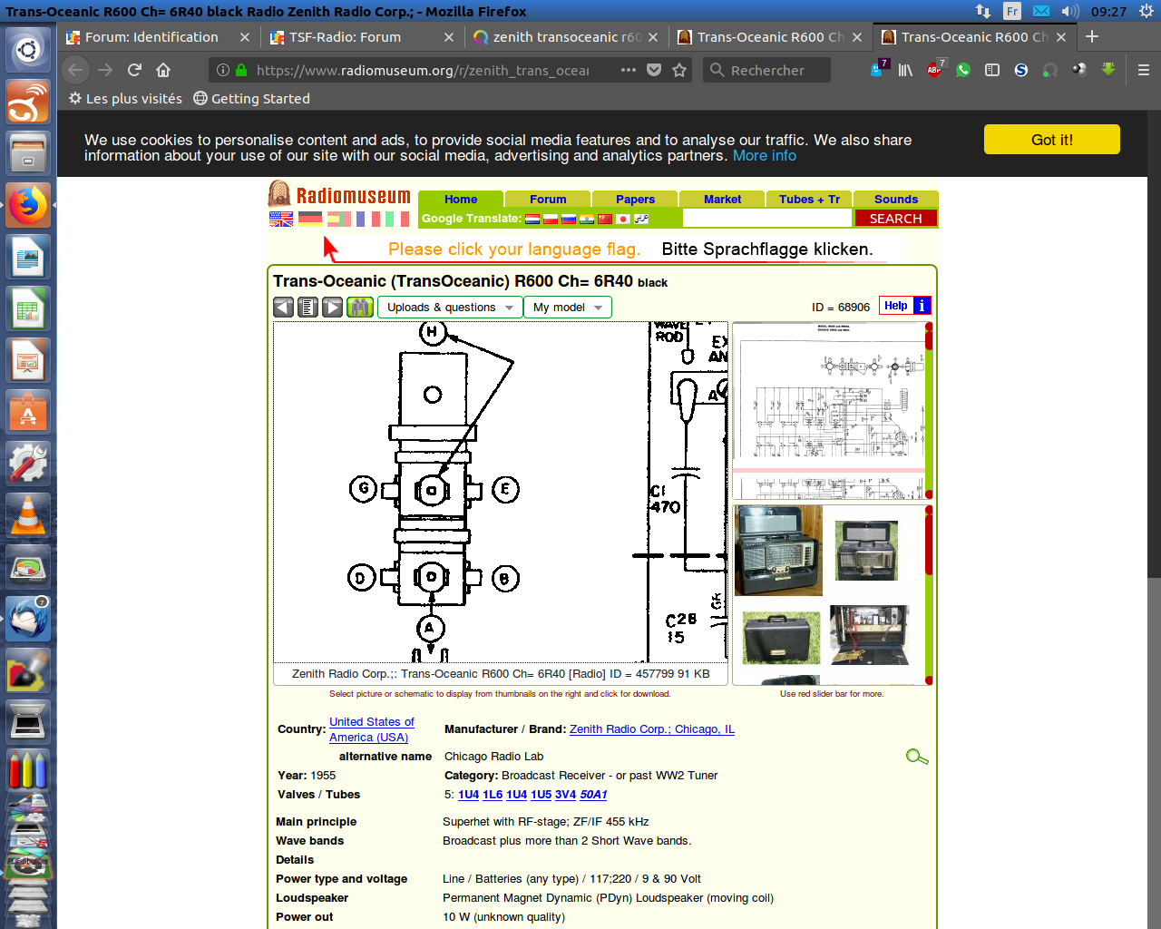Viewport: 1161px width, 929px height.
Task: Open a new browser tab
Action: pos(1092,37)
